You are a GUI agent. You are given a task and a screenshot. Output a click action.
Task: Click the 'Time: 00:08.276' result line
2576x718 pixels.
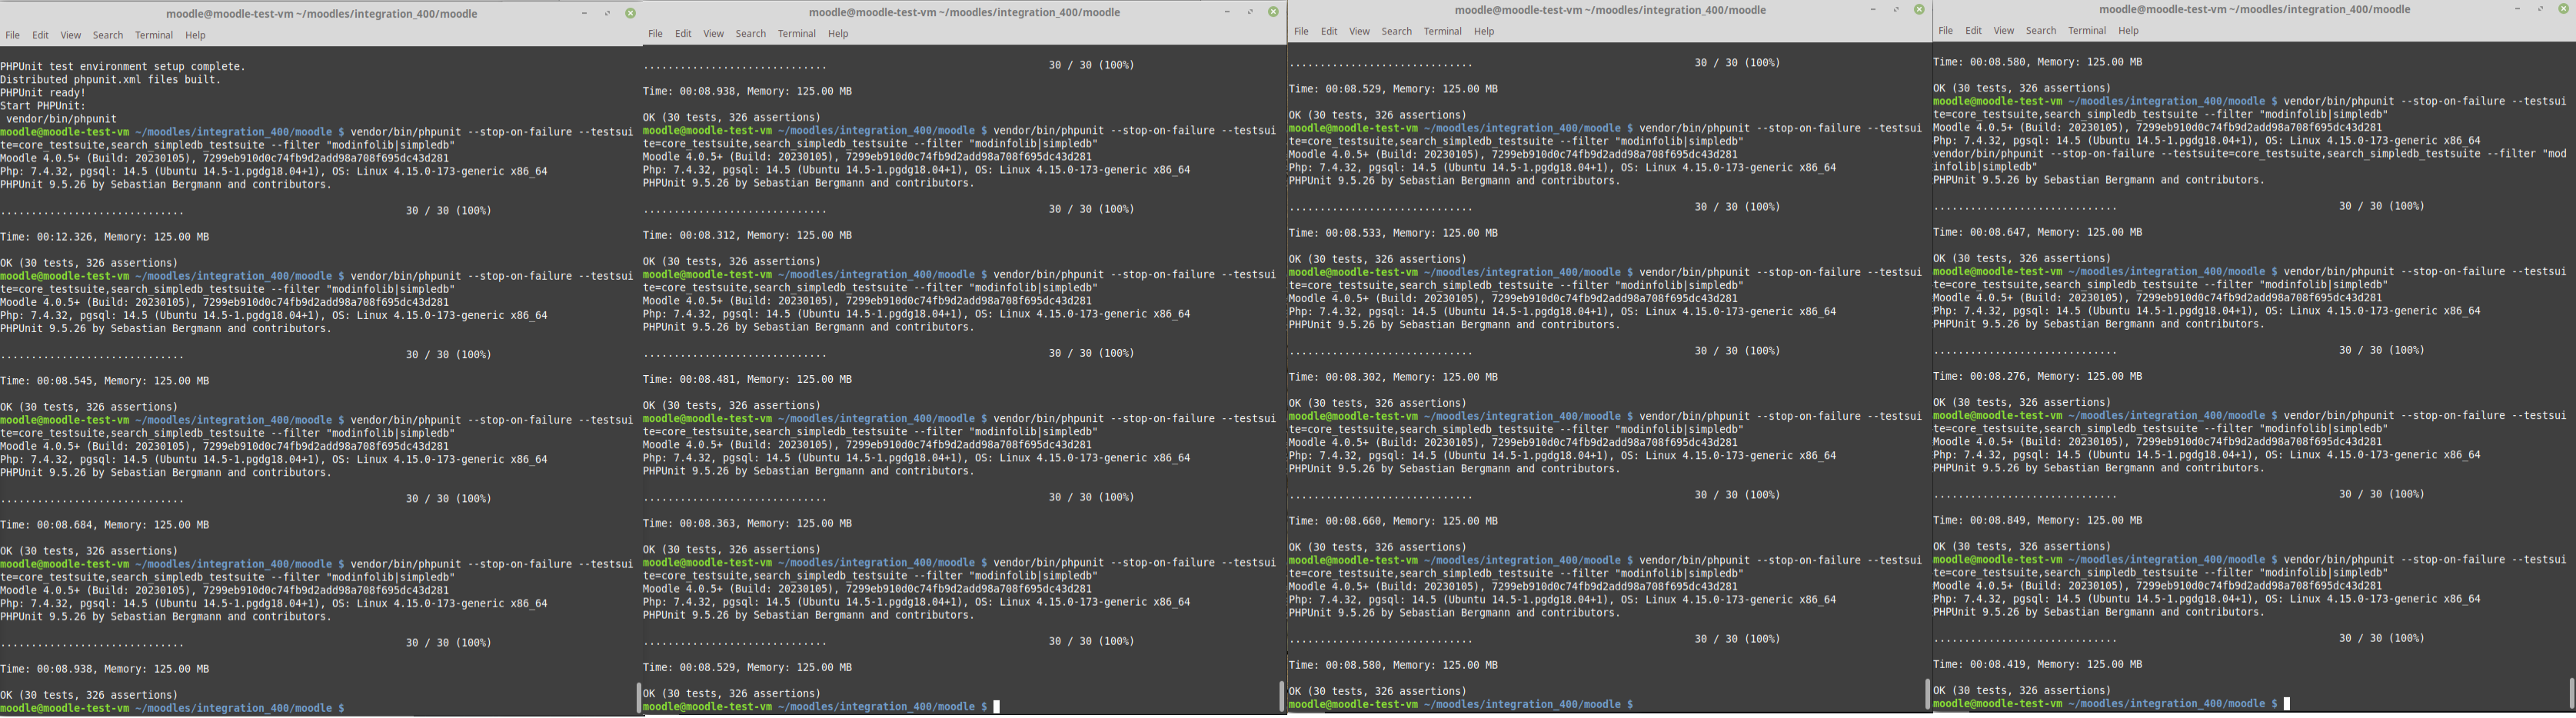tap(2038, 377)
